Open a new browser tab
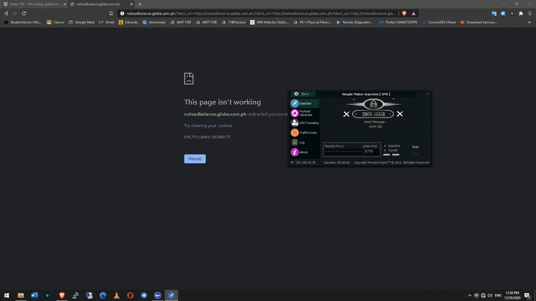Image resolution: width=536 pixels, height=301 pixels. [x=140, y=4]
